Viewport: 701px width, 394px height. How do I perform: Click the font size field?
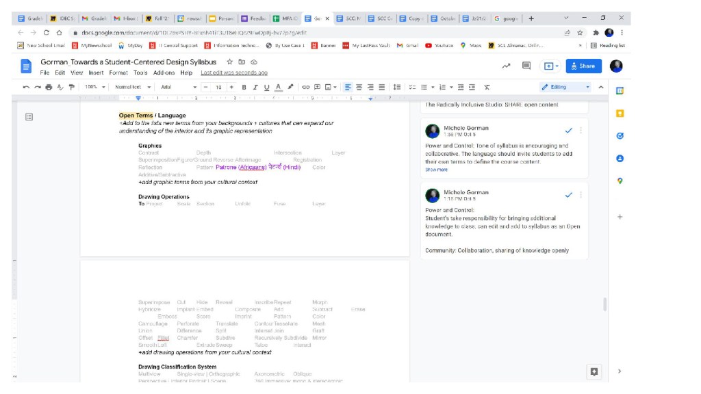[x=218, y=88]
